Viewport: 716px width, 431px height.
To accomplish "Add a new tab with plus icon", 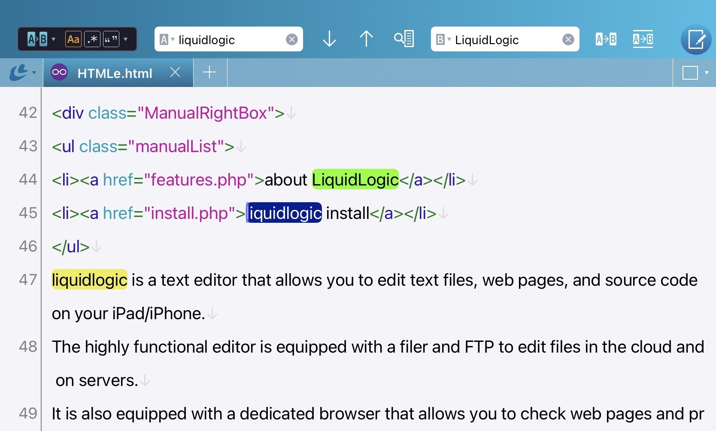I will coord(209,72).
